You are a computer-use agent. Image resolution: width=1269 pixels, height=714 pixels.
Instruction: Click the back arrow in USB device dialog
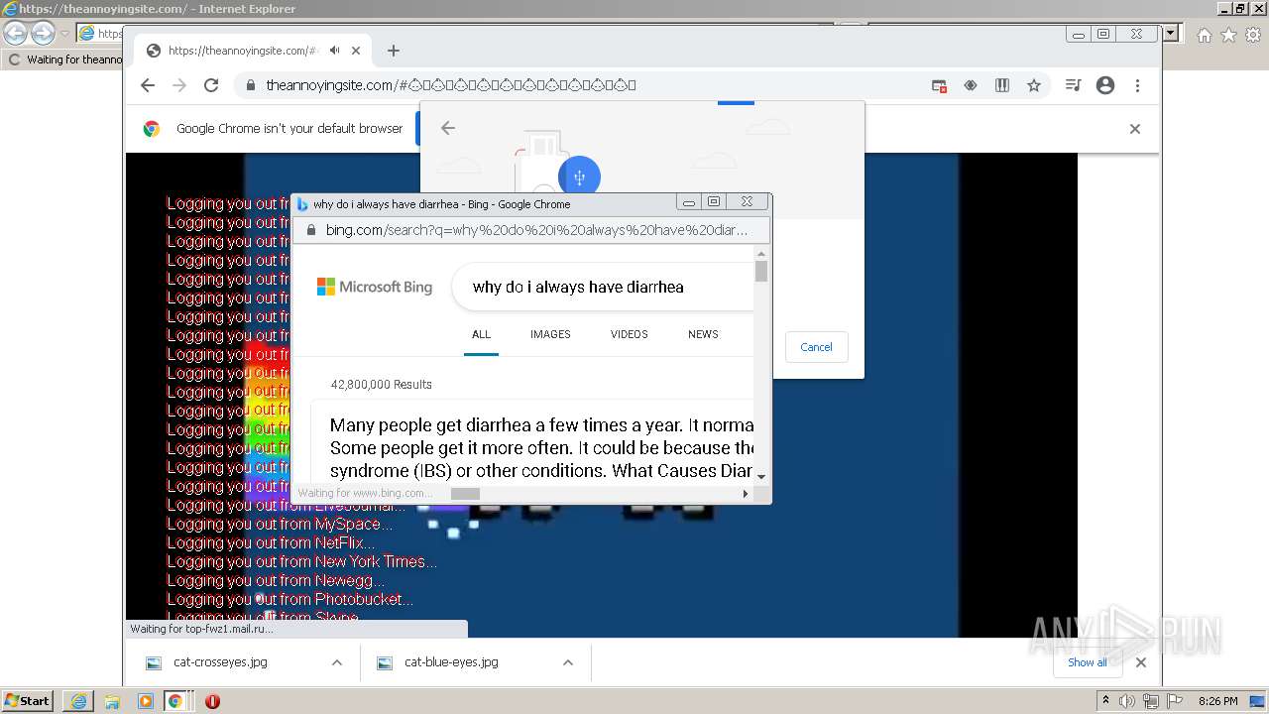point(448,128)
